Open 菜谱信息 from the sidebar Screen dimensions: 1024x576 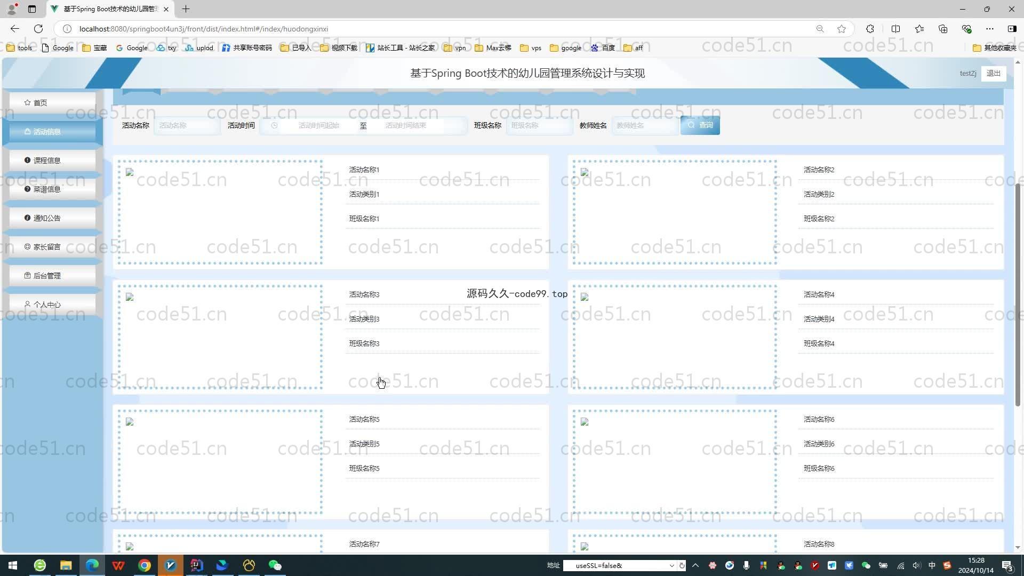coord(52,189)
